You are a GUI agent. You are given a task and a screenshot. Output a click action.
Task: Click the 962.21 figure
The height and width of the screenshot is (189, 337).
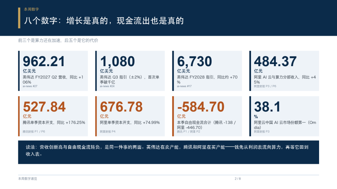click(x=44, y=61)
